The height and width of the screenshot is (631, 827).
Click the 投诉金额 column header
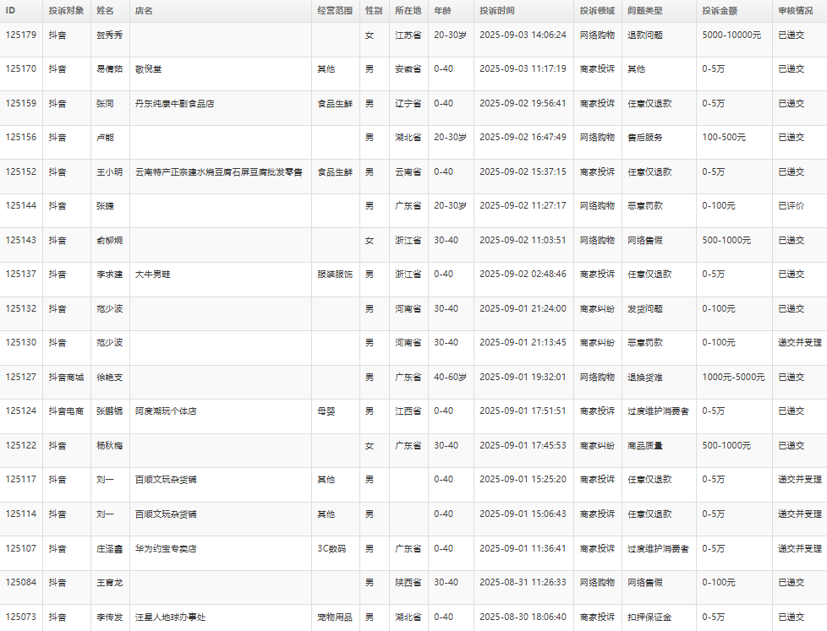click(719, 11)
